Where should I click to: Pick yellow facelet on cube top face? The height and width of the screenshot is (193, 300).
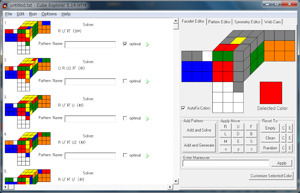click(238, 40)
